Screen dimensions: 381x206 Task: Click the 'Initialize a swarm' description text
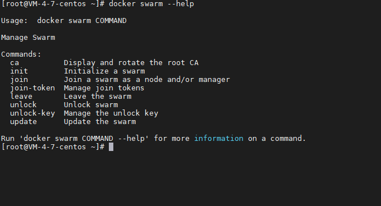(104, 71)
